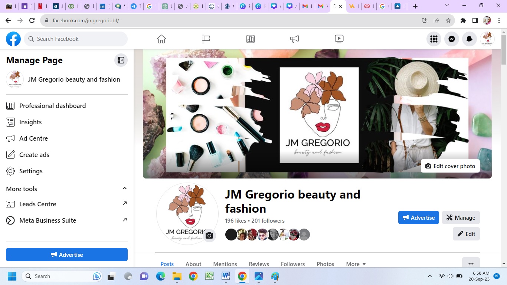Click the page vertical scrollbar
The height and width of the screenshot is (285, 507).
504,50
